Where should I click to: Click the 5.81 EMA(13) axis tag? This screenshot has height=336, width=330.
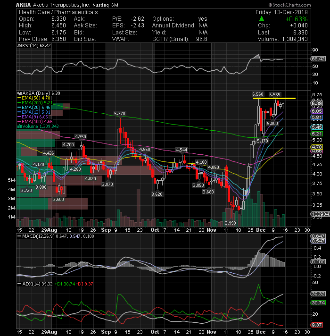coord(316,118)
